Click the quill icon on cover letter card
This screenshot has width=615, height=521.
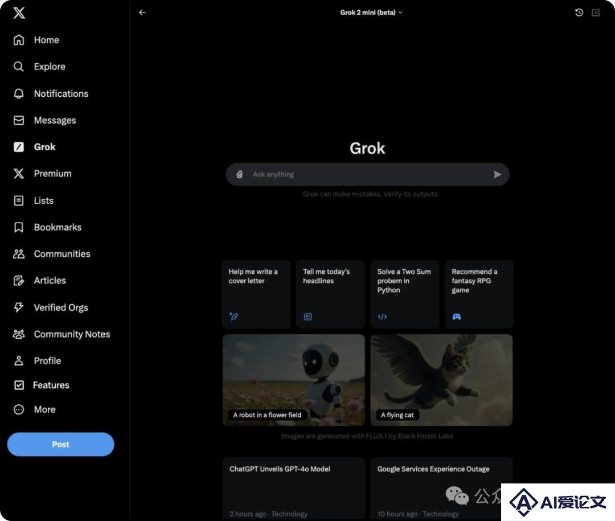(x=233, y=317)
